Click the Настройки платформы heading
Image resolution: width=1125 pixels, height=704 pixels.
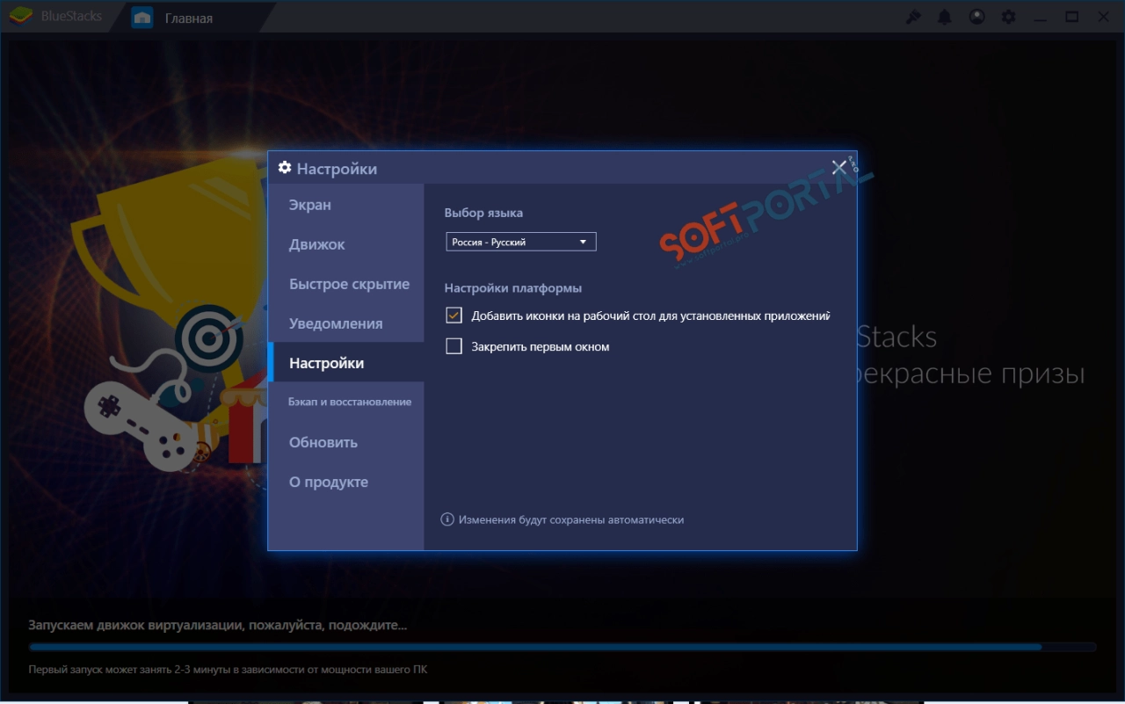tap(513, 287)
